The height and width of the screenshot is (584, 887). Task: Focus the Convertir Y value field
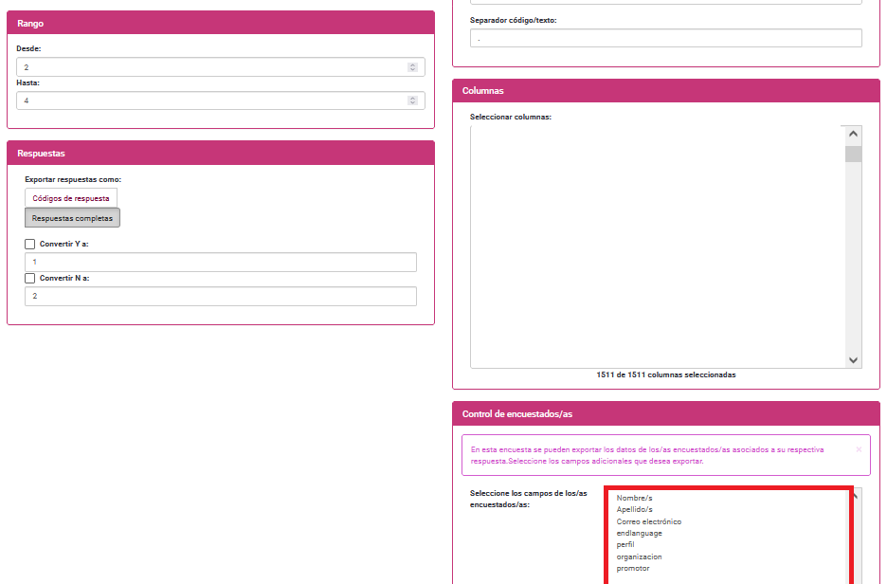(220, 263)
